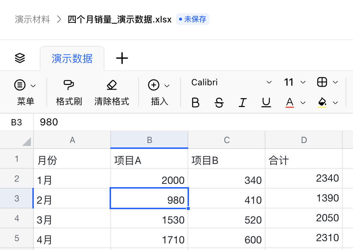Screen dimensions: 353x250
Task: Click the cell with value 2340
Action: [x=304, y=178]
